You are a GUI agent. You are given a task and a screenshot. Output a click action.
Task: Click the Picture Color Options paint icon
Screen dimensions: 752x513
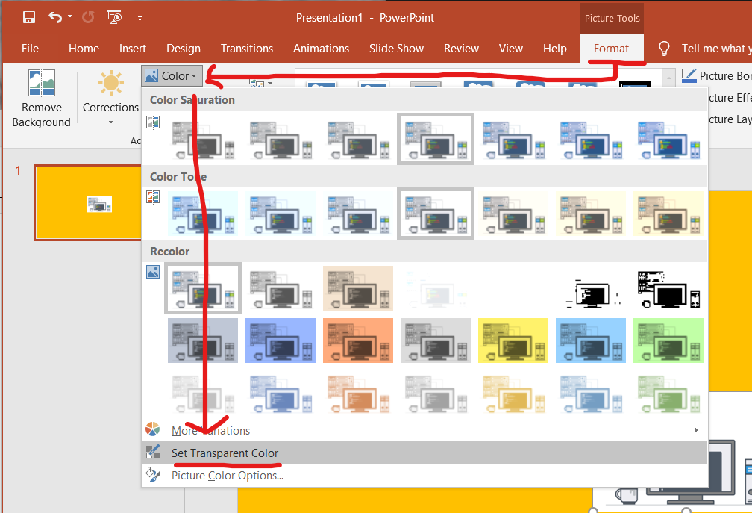point(153,475)
